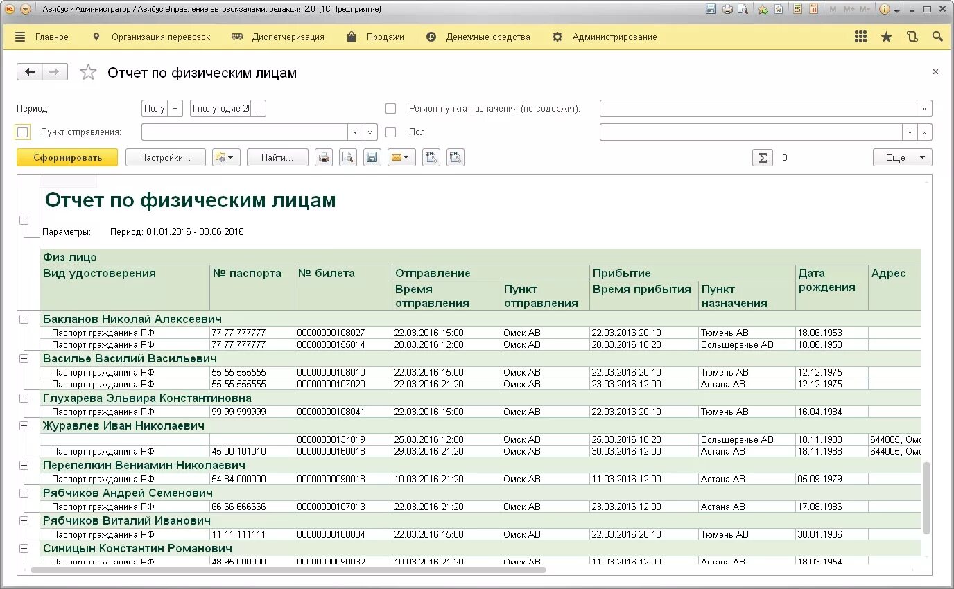Open the period selection ellipsis button
The width and height of the screenshot is (954, 589).
pos(259,108)
